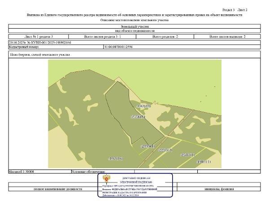Click the 'Условные обозначения:' legend cell

tap(103, 172)
